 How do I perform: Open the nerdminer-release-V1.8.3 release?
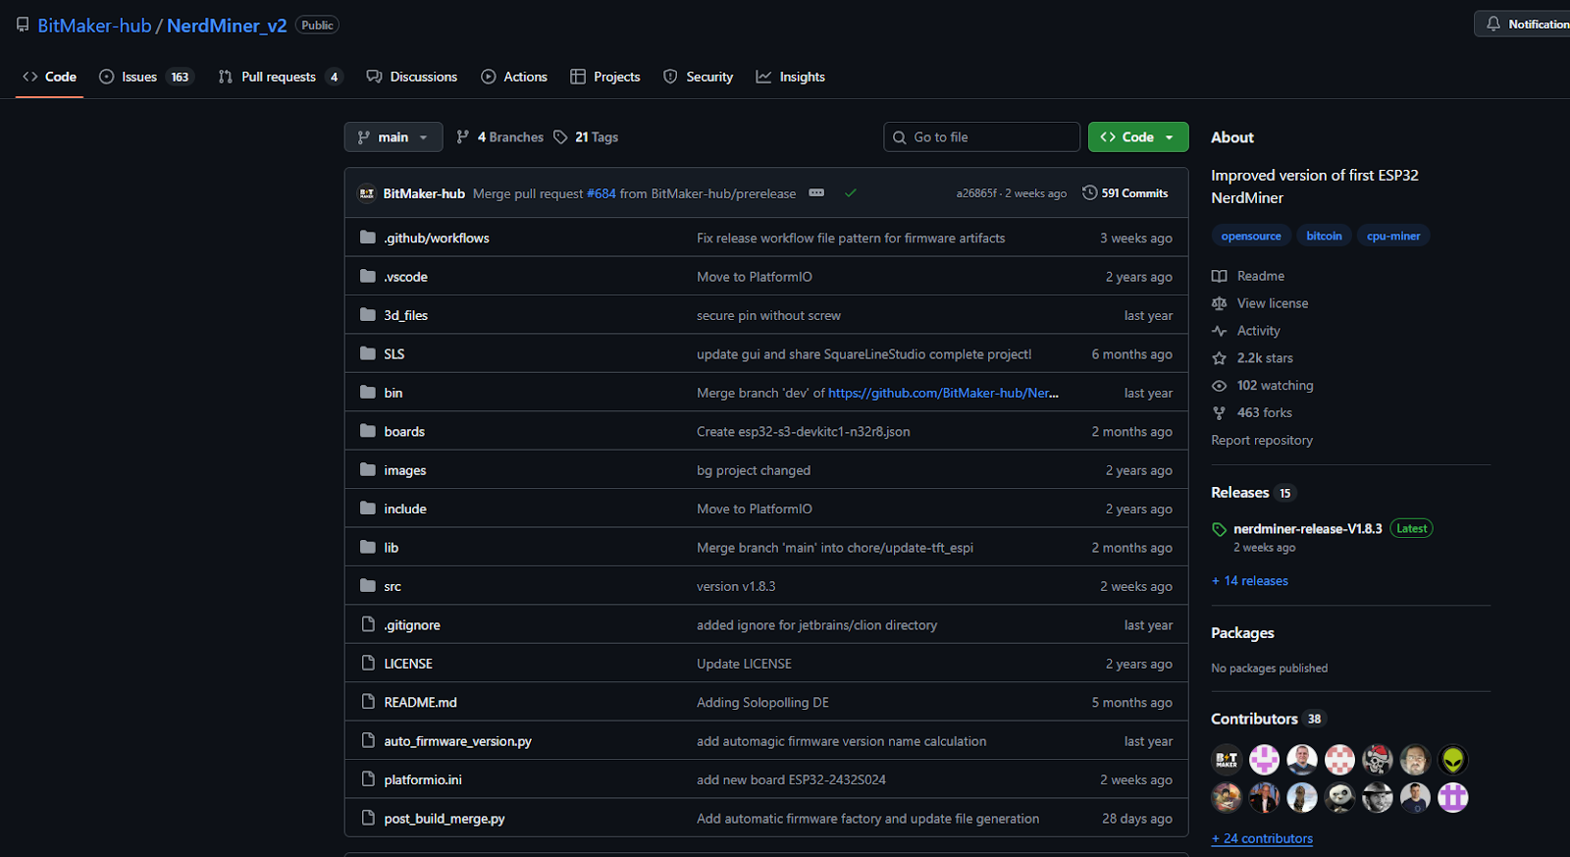tap(1307, 529)
